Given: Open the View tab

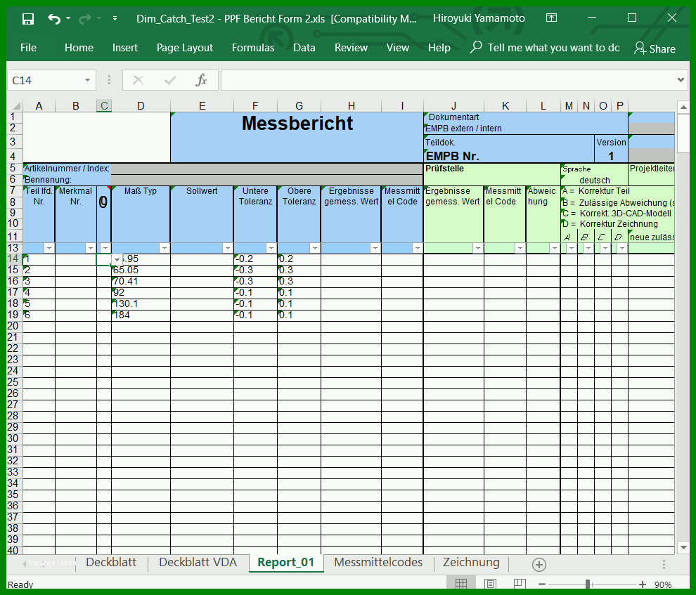Looking at the screenshot, I should [x=398, y=48].
